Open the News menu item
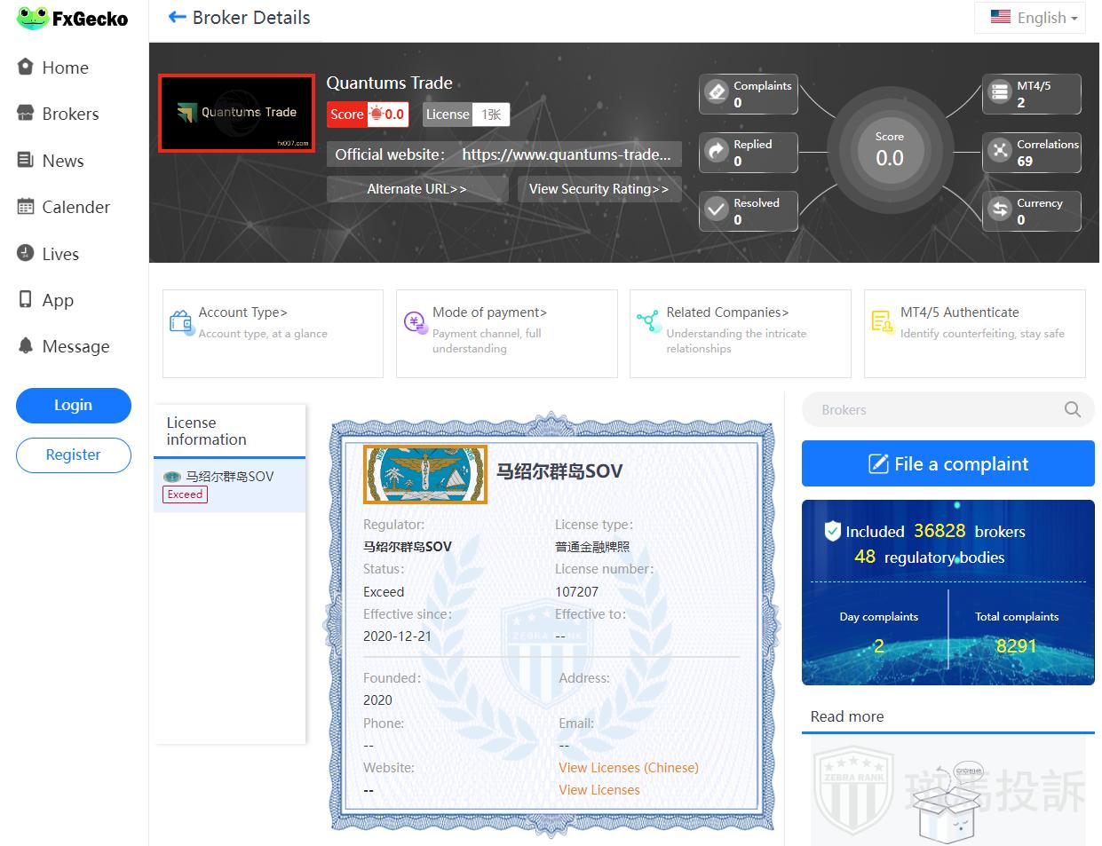Image resolution: width=1102 pixels, height=846 pixels. (62, 161)
